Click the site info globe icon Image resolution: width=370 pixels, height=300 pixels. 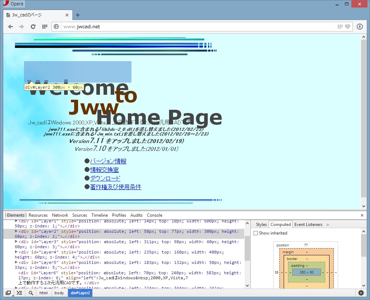[56, 26]
